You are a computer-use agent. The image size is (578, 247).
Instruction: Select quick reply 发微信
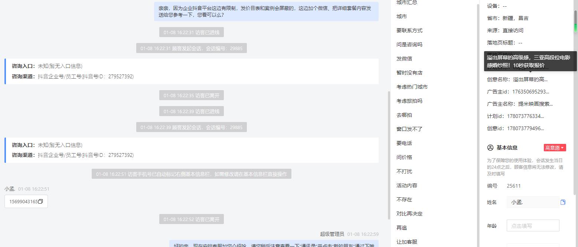[x=404, y=59]
